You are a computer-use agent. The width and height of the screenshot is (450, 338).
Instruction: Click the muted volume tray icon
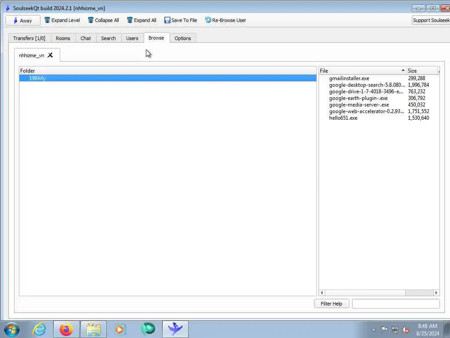pos(406,330)
